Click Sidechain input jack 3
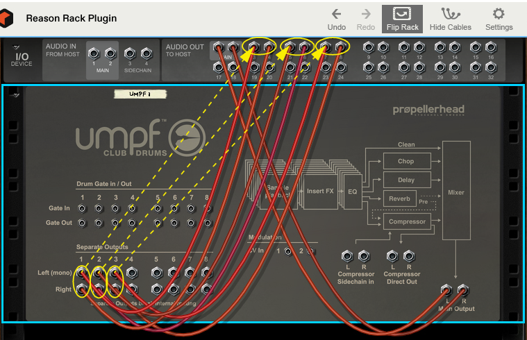 (130, 53)
